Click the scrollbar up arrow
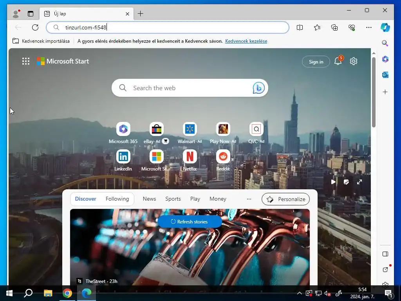The width and height of the screenshot is (401, 301). [x=374, y=53]
